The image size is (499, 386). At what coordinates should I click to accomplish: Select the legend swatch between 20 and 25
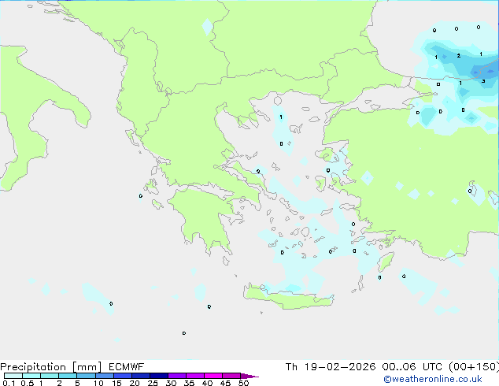pyautogui.click(x=141, y=376)
